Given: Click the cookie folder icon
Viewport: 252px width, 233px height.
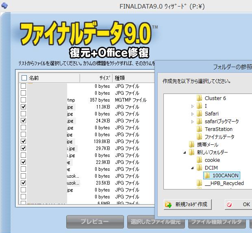Looking at the screenshot, I should click(x=199, y=160).
